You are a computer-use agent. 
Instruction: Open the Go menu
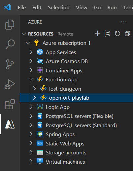click(97, 8)
